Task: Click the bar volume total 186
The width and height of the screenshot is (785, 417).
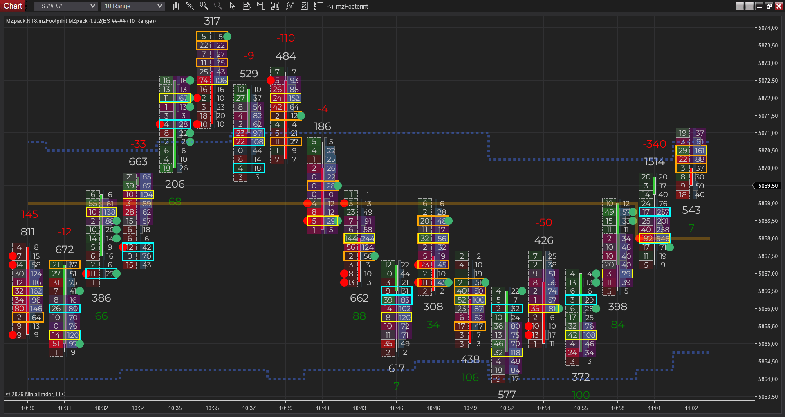Action: click(x=322, y=126)
